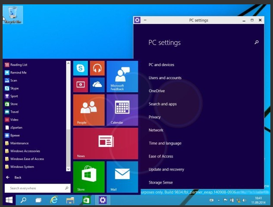The image size is (273, 207).
Task: Open Scan from app list
Action: pos(11,80)
